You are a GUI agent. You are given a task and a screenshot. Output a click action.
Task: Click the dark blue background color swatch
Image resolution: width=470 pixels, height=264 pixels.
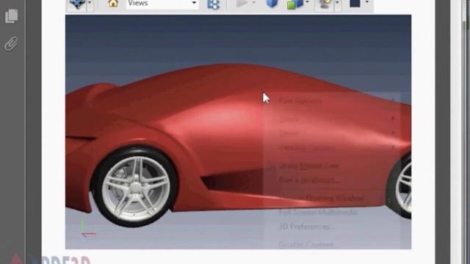point(355,3)
